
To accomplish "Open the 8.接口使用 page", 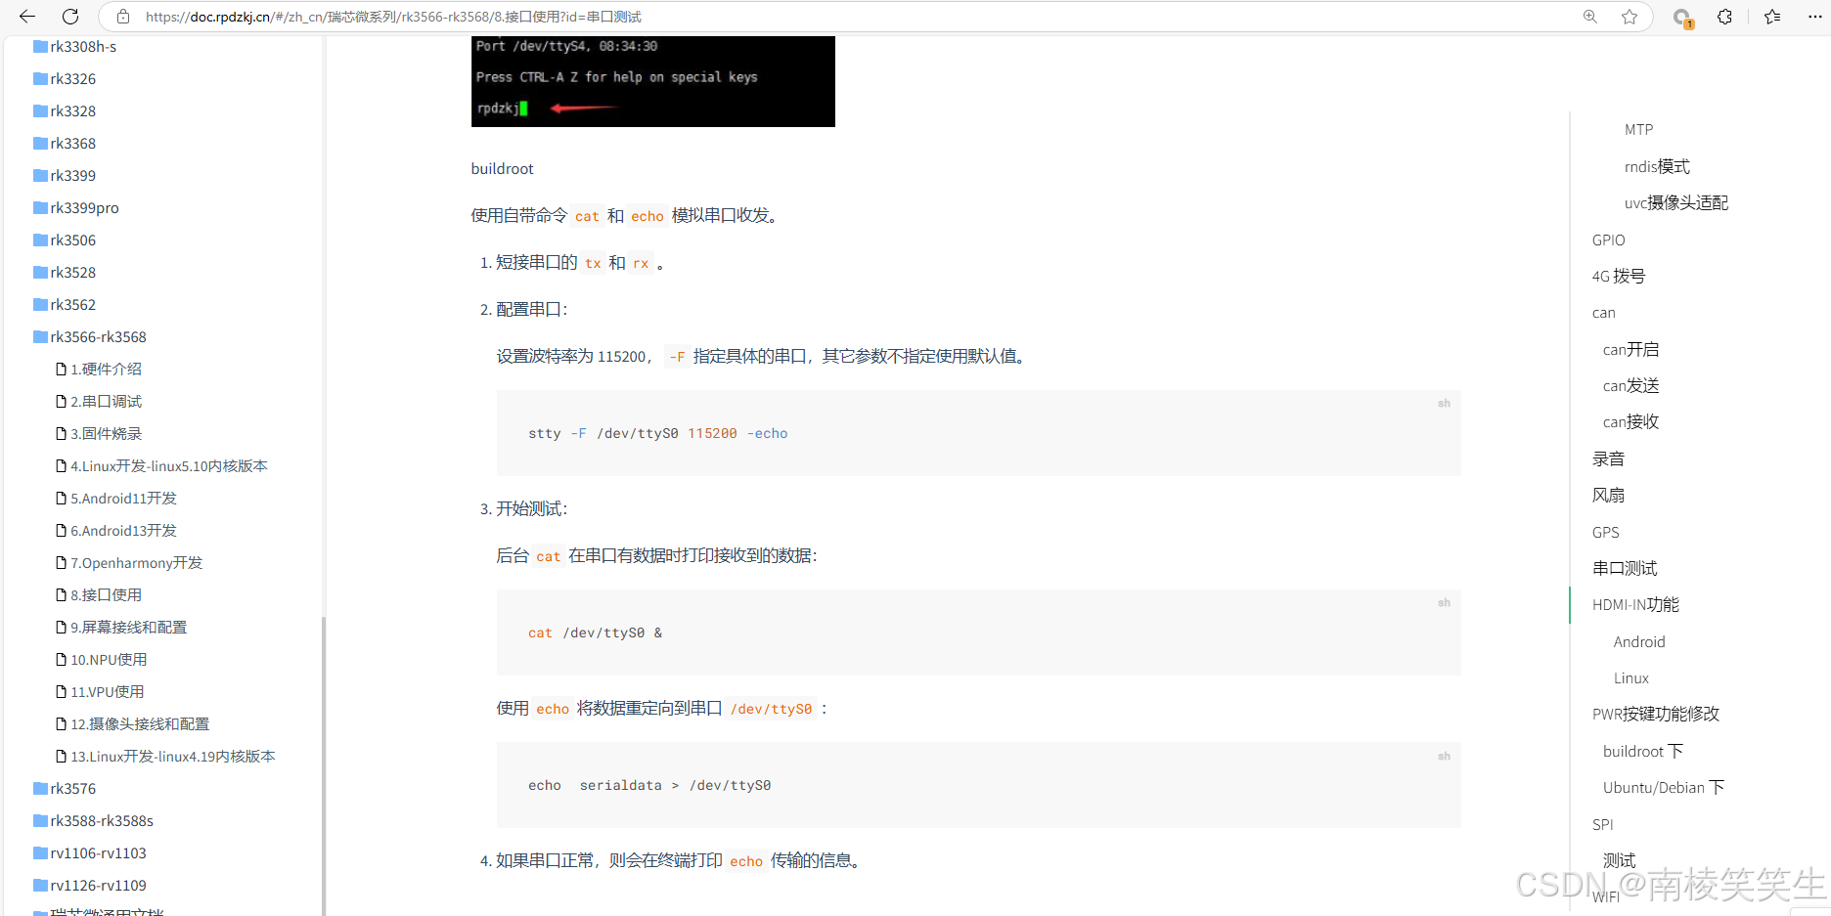I will 99,594.
